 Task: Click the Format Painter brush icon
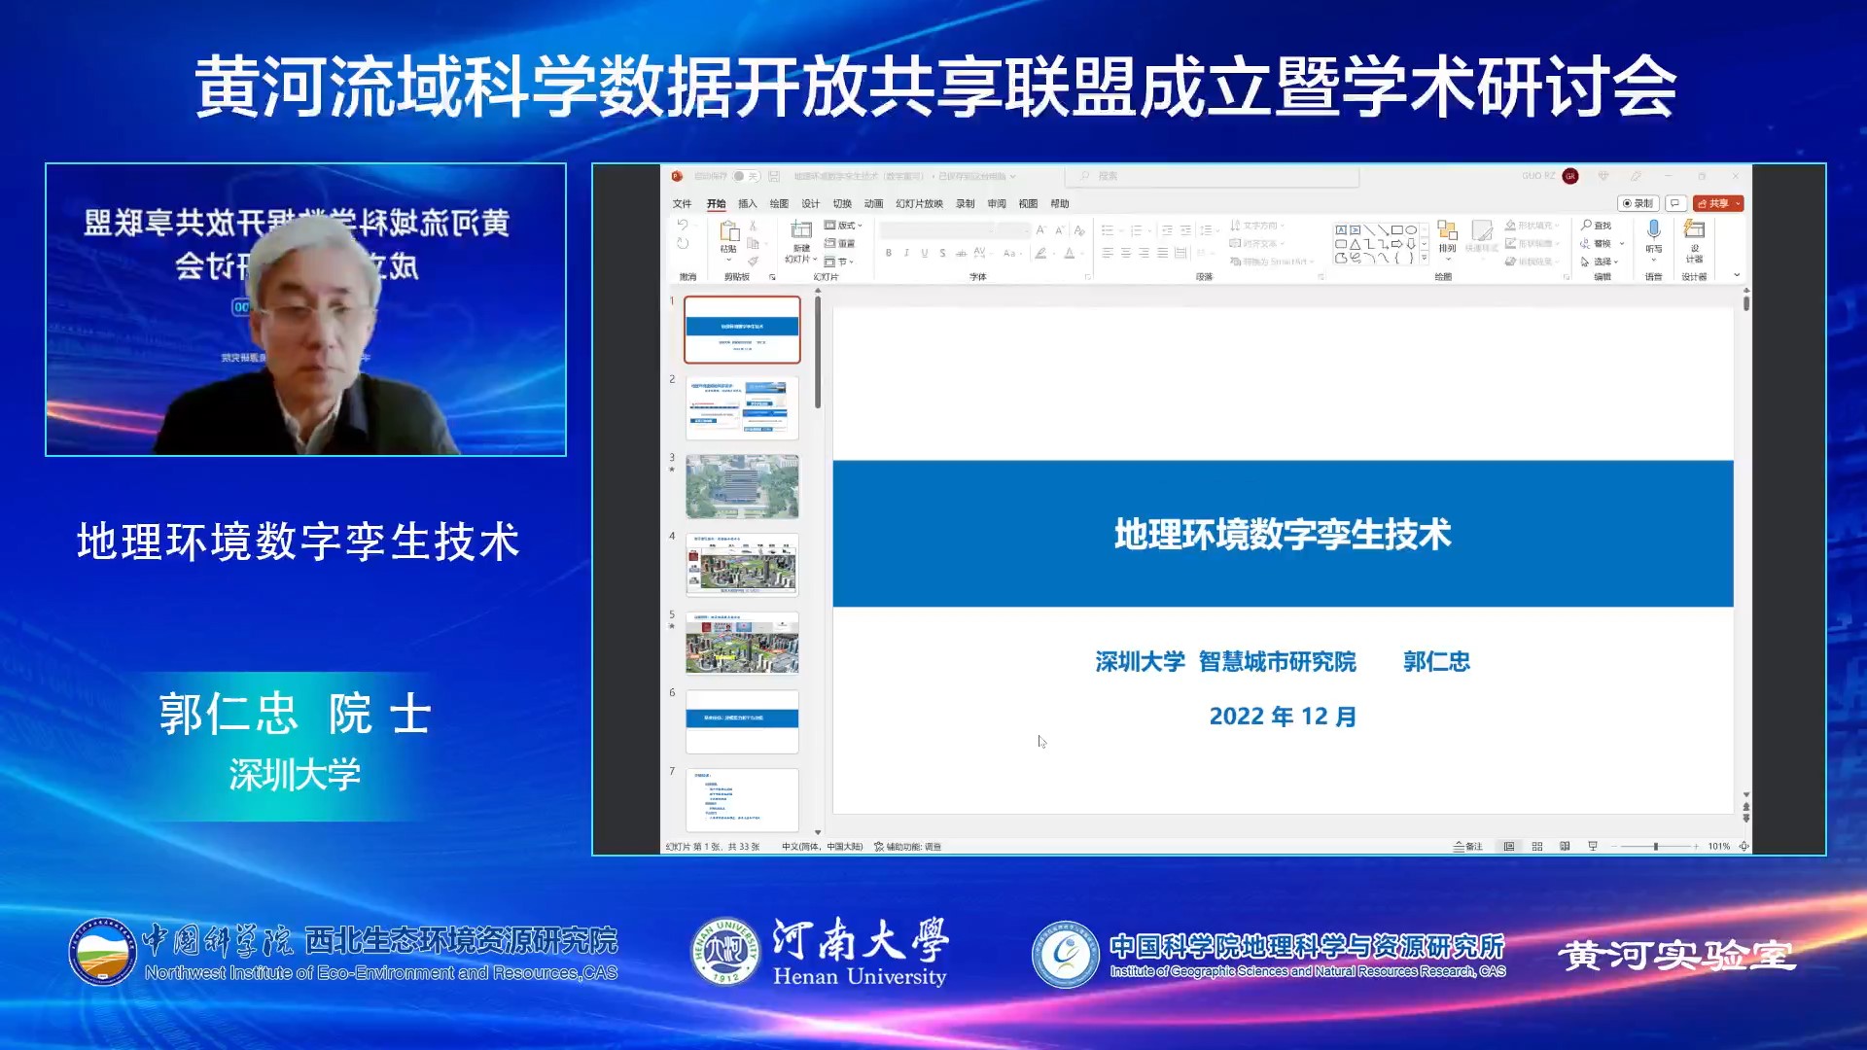tap(753, 262)
